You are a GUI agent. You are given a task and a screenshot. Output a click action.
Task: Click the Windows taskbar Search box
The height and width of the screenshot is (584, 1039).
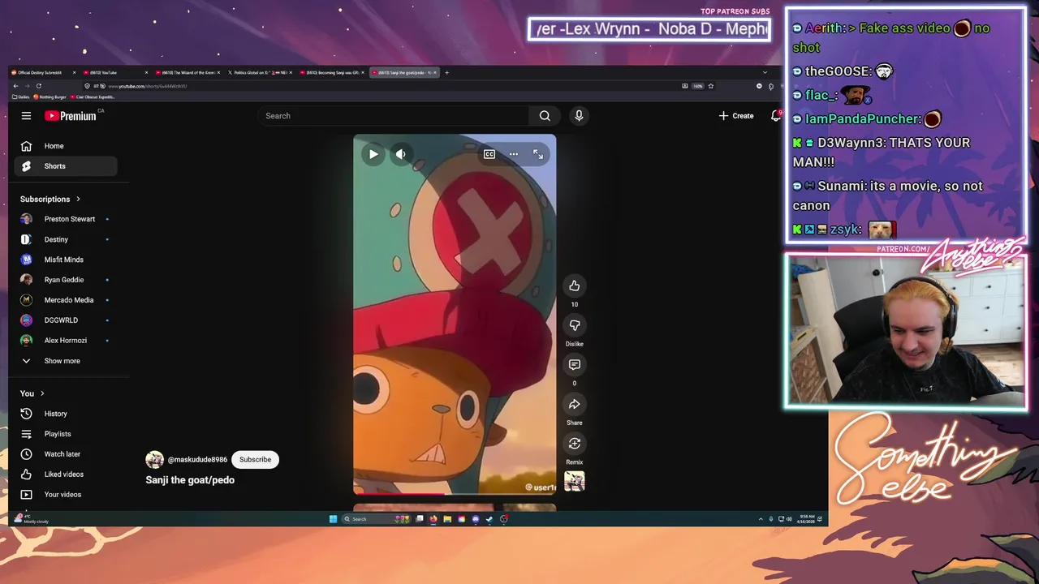pos(376,519)
